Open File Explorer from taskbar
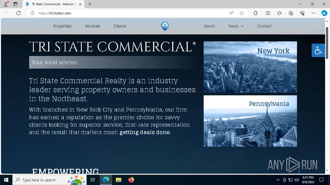The width and height of the screenshot is (330, 185). pos(119,180)
